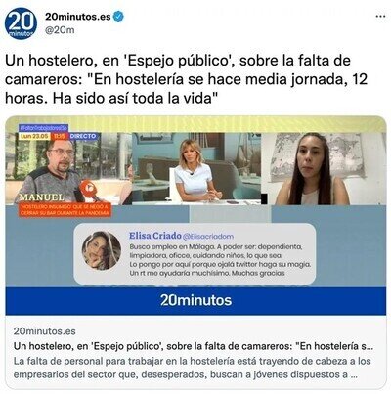
Task: Click the Elisa Criado name in the embedded tweet
Action: [155, 236]
